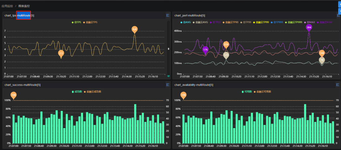Click the chart_success-multiRoute[S] panel title
Viewport: 341px width, 150px height.
point(22,85)
